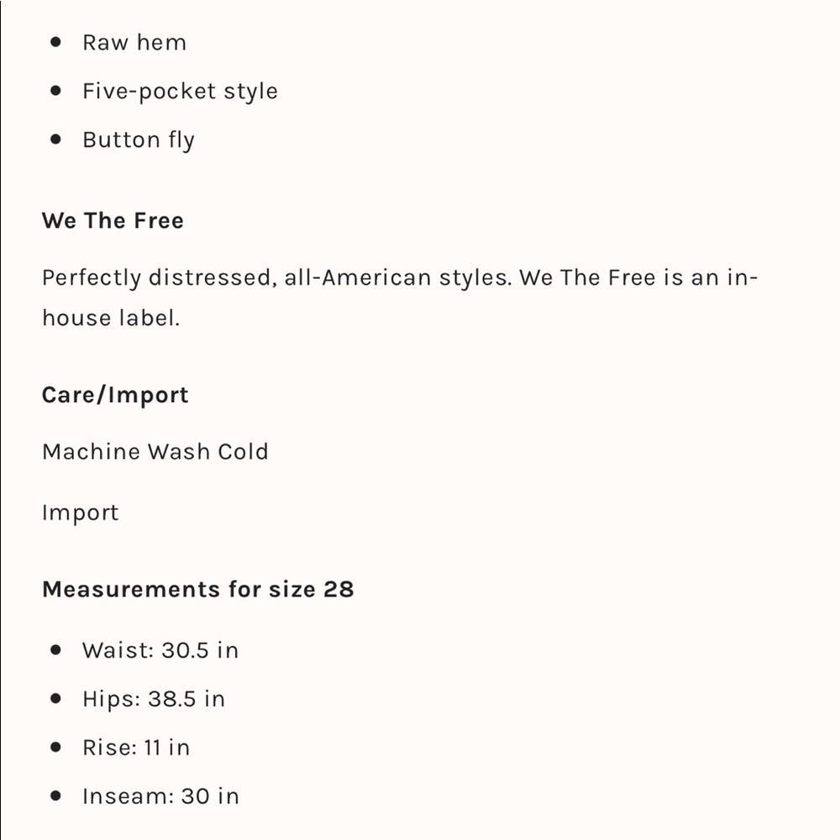
Task: Click the 'Rise: 11 in' measurement
Action: 136,748
